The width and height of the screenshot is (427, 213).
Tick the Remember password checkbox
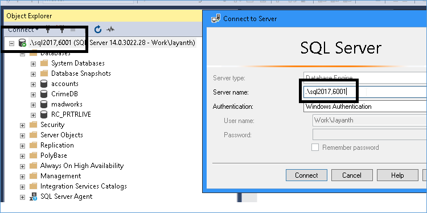(x=315, y=148)
